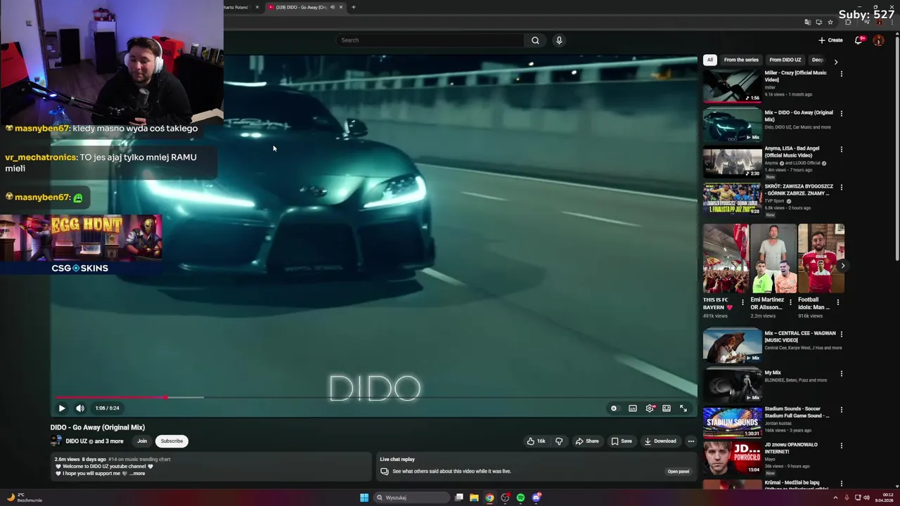This screenshot has width=900, height=506.
Task: Bookmark this page with star icon
Action: click(x=830, y=22)
